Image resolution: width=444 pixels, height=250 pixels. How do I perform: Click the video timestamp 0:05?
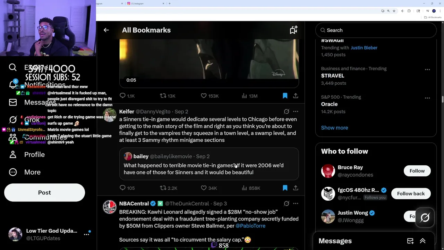(131, 80)
